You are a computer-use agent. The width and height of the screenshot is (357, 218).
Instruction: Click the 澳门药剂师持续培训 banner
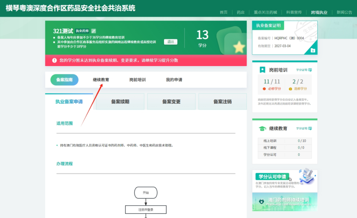(284, 202)
